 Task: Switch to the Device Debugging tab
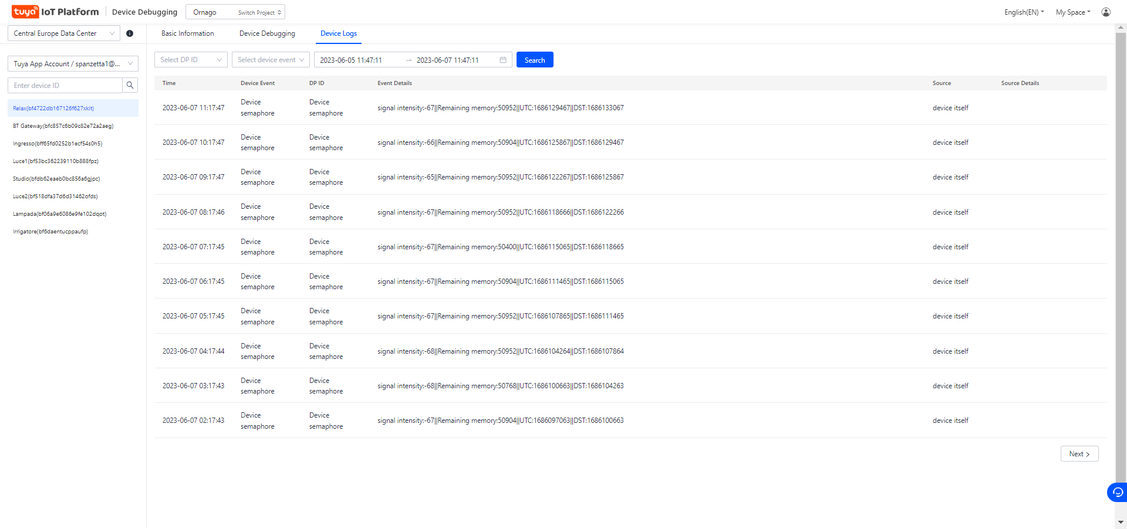click(x=267, y=33)
